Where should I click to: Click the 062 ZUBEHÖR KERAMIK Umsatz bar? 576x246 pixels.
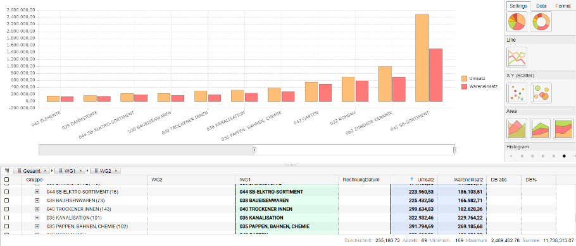[x=385, y=84]
